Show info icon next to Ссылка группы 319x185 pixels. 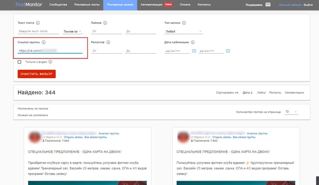[43, 42]
